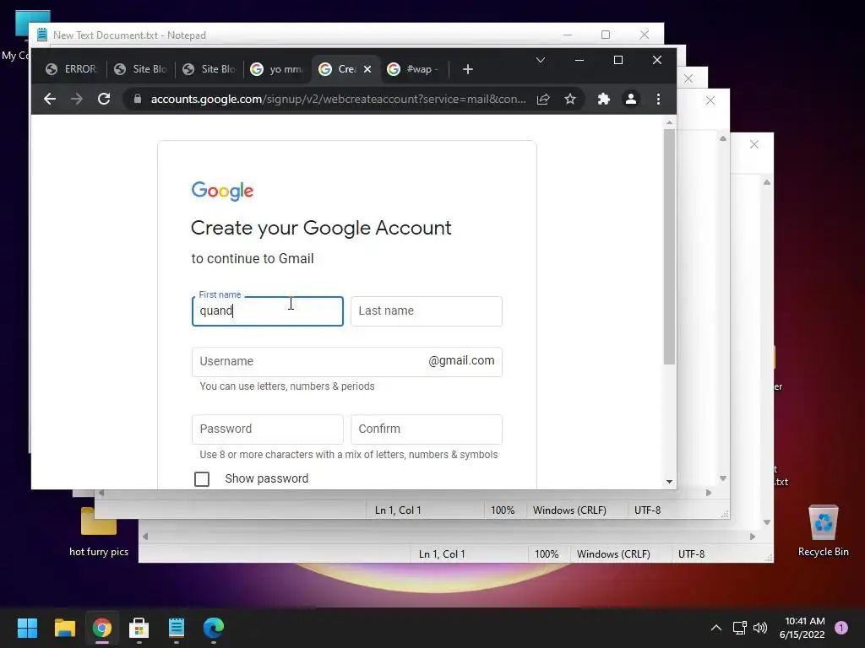Click the First name field

pos(268,311)
